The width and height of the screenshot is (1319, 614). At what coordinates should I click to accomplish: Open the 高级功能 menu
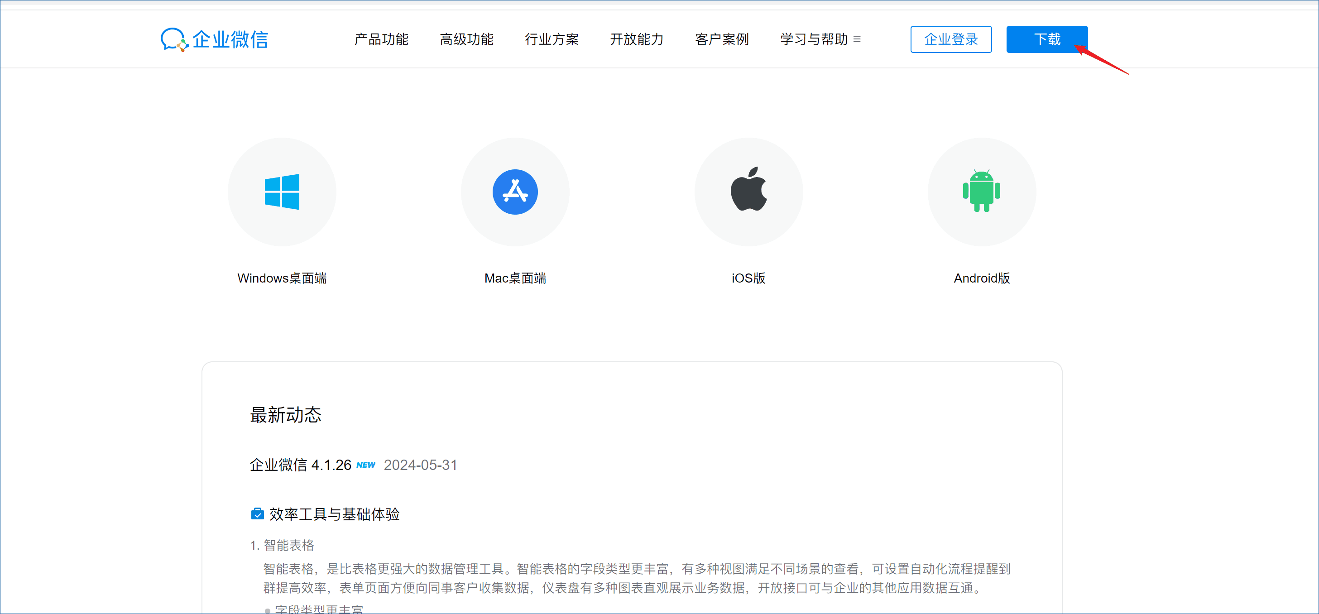pyautogui.click(x=466, y=39)
